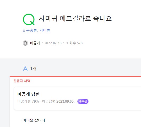Screen dimensions: 141x132
Task: Click the 질문자 채택 label
Action: point(22,81)
